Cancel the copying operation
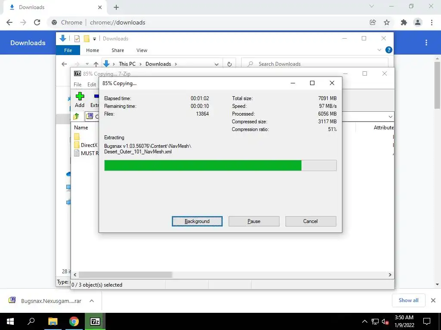 coord(311,221)
